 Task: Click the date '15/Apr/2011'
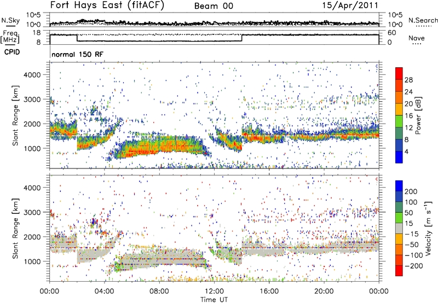(350, 5)
